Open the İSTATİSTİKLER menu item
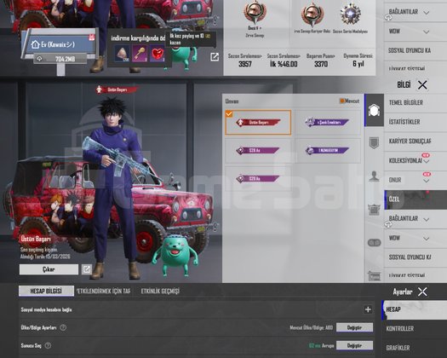447x358 pixels. (x=404, y=122)
